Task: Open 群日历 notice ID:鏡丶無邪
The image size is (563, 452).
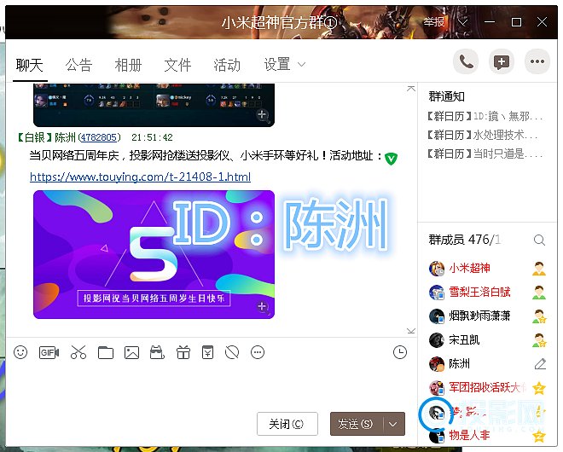Action: pos(485,116)
